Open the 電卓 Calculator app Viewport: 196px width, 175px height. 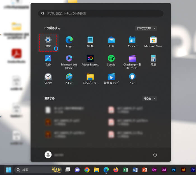pos(153,61)
